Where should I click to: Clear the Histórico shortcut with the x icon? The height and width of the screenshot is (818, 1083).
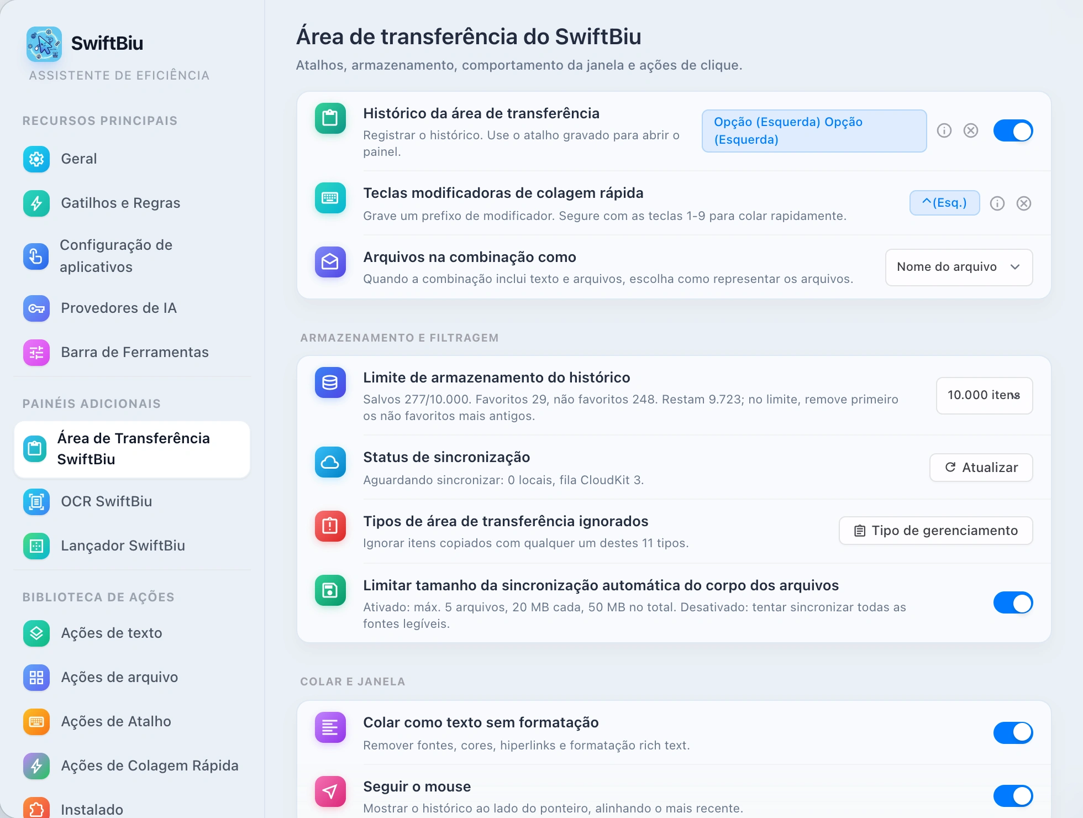point(971,131)
